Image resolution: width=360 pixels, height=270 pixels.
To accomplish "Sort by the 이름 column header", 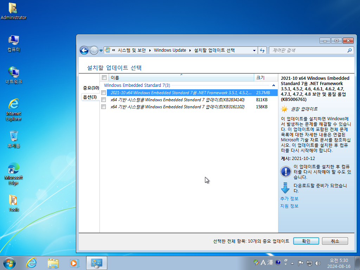I will click(x=181, y=78).
